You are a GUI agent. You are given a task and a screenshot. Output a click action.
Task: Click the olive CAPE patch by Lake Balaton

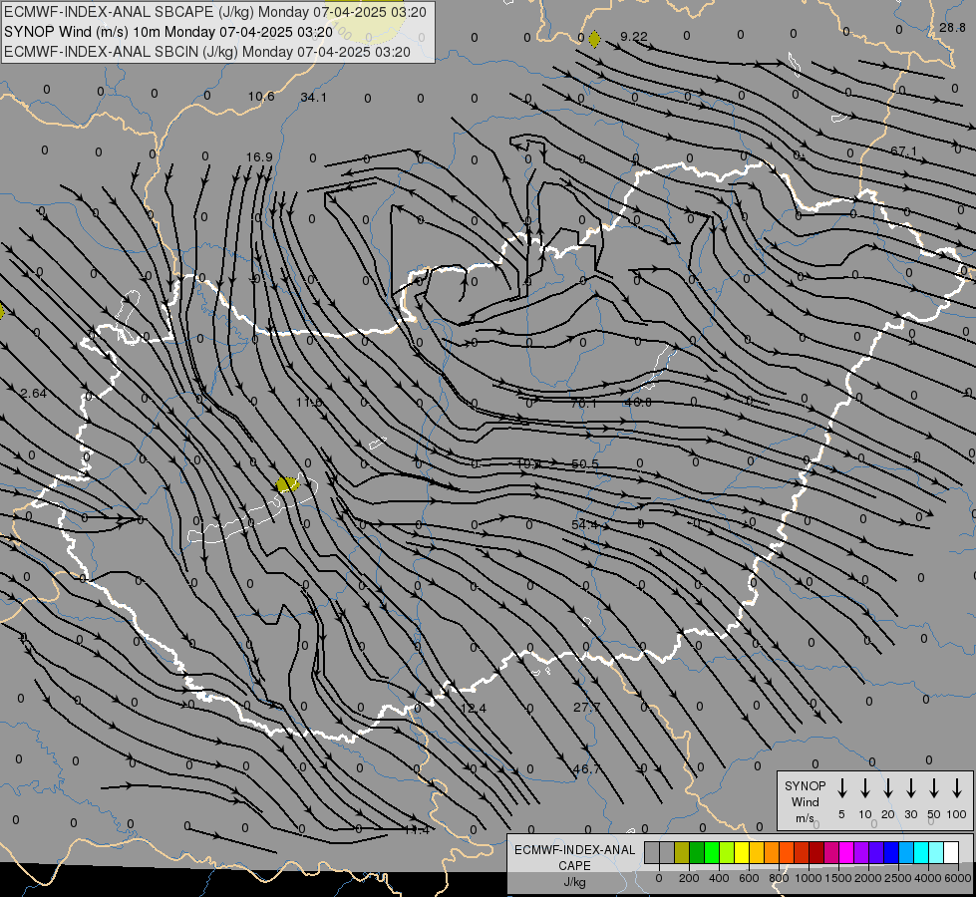click(x=287, y=483)
